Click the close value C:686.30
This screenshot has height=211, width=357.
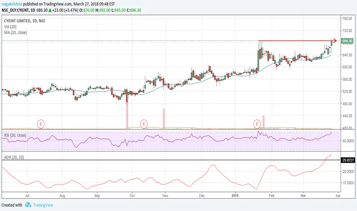click(134, 10)
